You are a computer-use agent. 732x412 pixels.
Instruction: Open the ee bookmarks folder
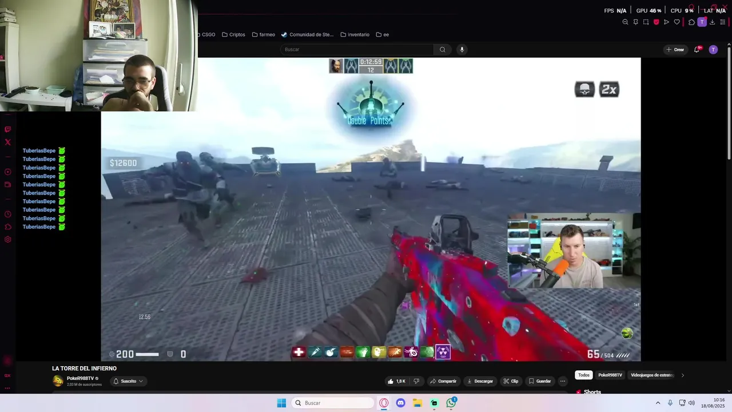[x=383, y=34]
